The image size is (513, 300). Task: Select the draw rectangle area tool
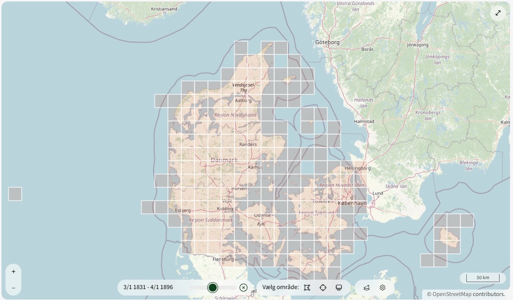(x=307, y=288)
